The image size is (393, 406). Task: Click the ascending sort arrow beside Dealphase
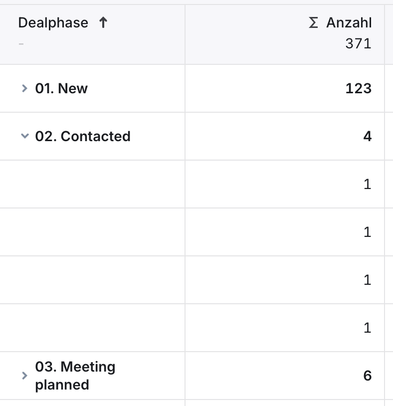pyautogui.click(x=103, y=22)
